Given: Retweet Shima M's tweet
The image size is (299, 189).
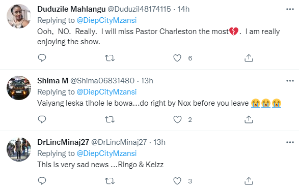Looking at the screenshot, I should point(110,119).
